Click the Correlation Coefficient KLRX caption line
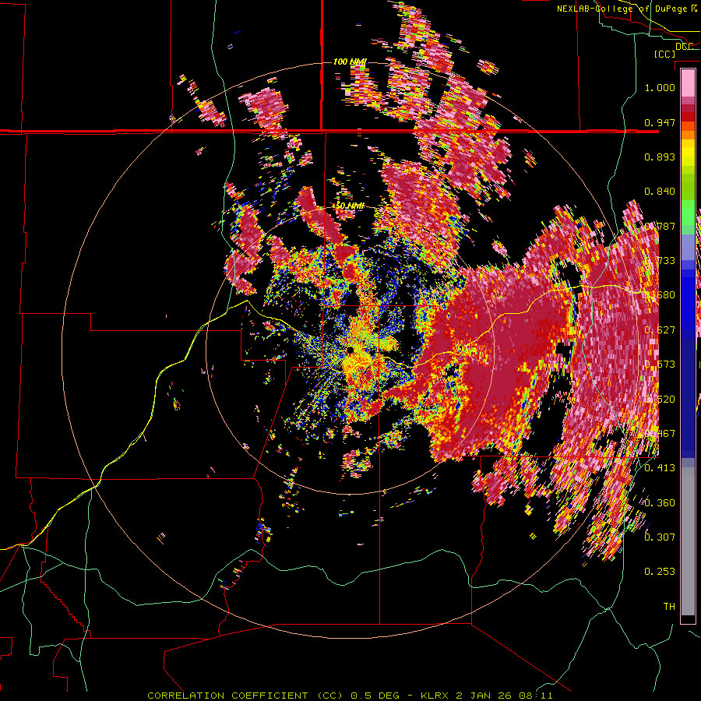The height and width of the screenshot is (701, 701). pyautogui.click(x=350, y=696)
